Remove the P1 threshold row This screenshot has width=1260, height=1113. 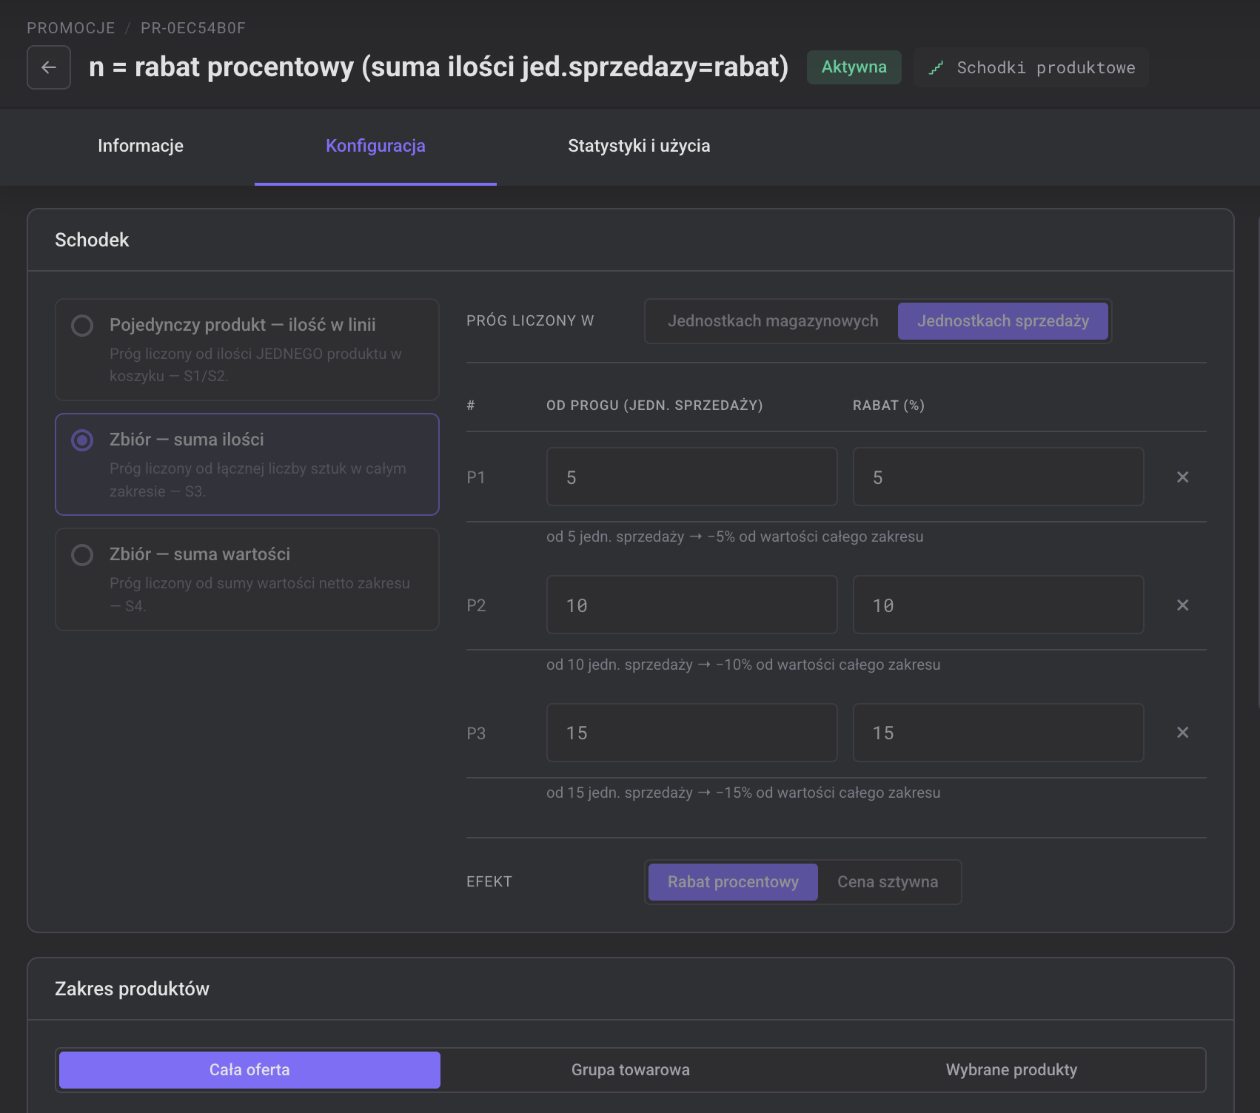tap(1182, 477)
